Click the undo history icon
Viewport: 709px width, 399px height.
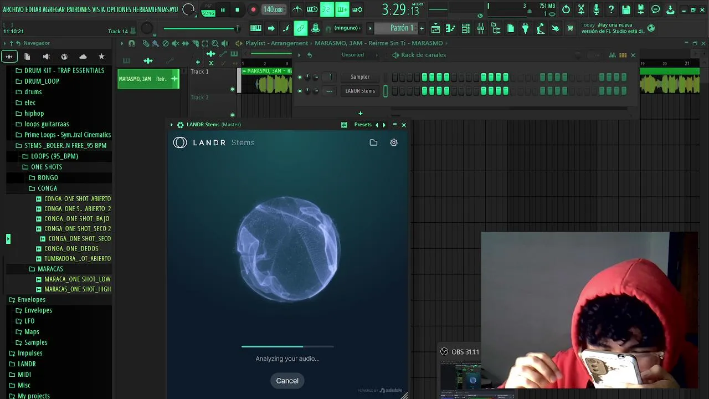pos(566,9)
